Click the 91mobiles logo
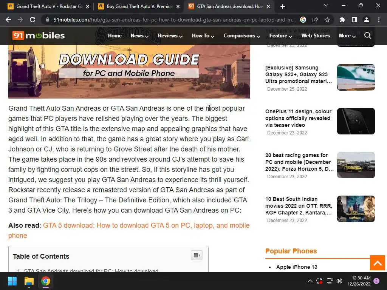This screenshot has width=387, height=290. (x=39, y=35)
